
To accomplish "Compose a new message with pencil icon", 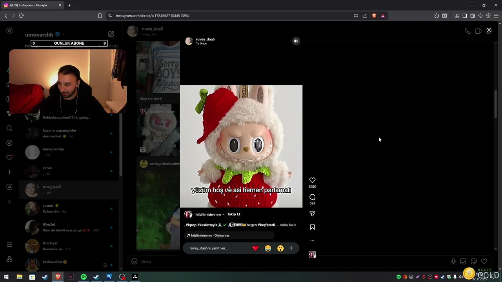I will [x=111, y=34].
